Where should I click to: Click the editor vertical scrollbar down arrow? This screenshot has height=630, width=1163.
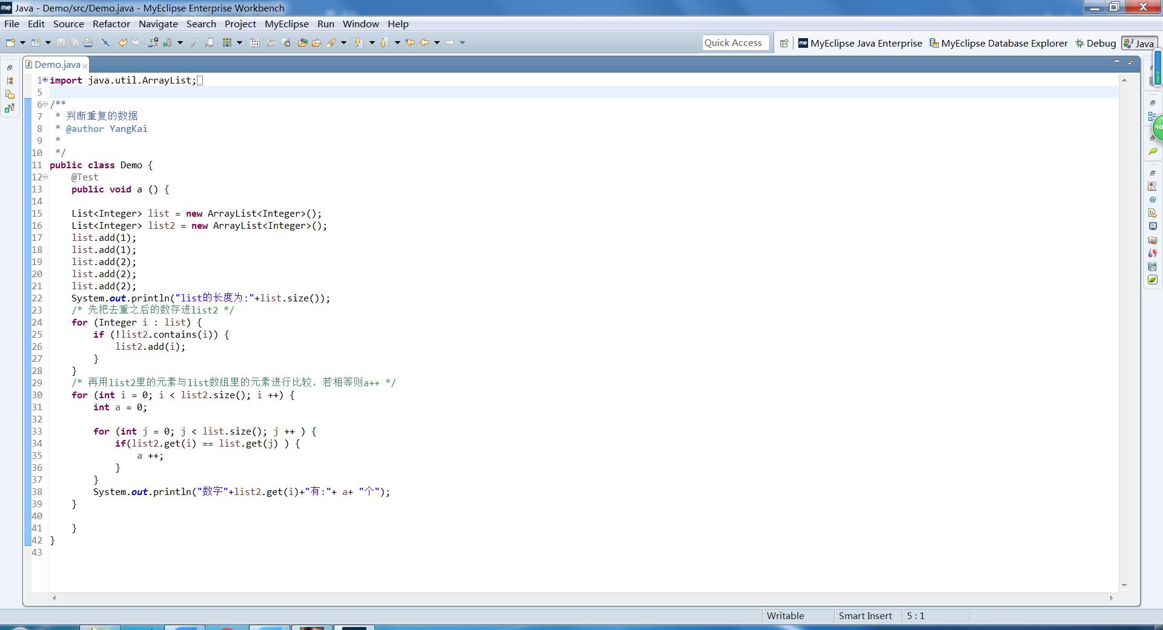(1124, 585)
